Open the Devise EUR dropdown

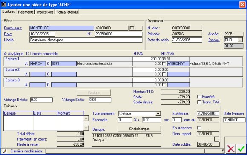[x=240, y=40]
